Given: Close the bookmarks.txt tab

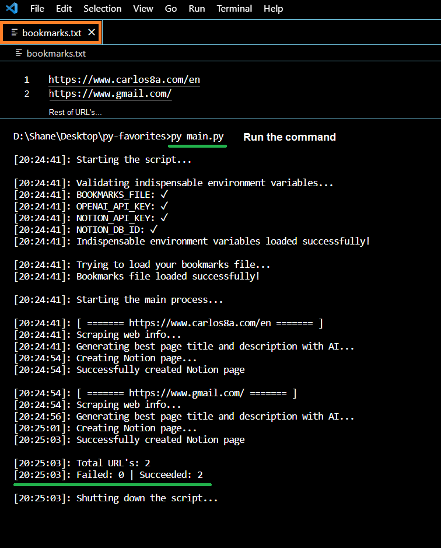Looking at the screenshot, I should [x=92, y=33].
